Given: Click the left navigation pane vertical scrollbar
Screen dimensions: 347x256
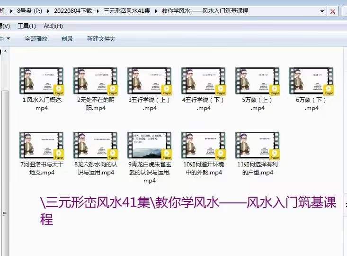Looking at the screenshot, I should point(5,142).
